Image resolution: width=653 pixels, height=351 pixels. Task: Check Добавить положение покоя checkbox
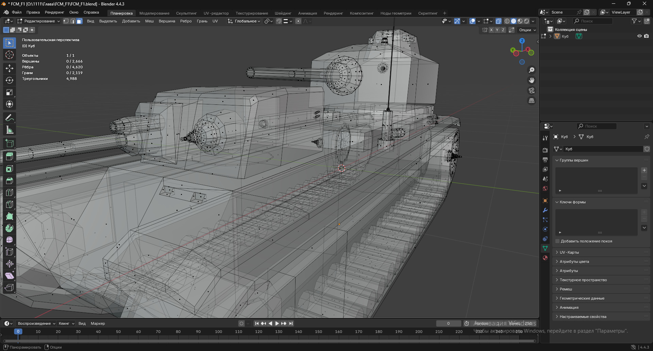(557, 241)
